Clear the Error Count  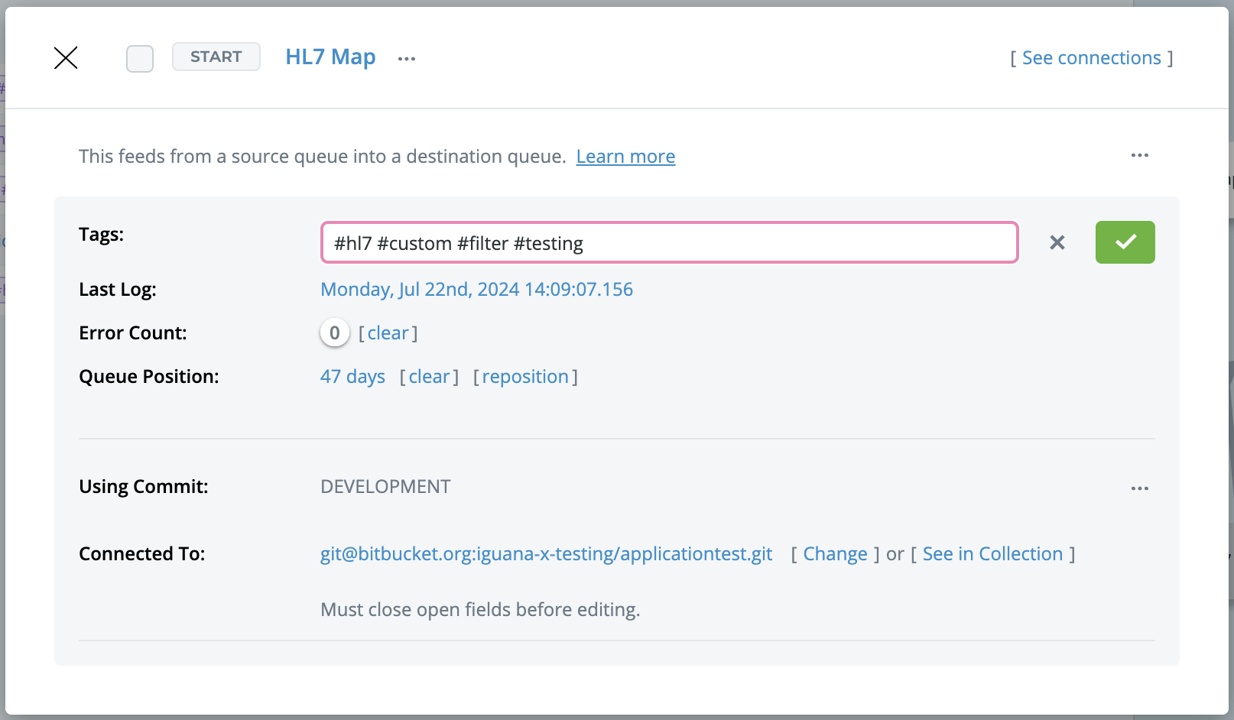tap(388, 333)
